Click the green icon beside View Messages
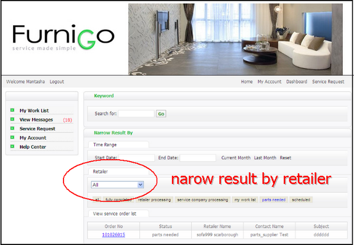 [12, 119]
